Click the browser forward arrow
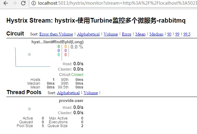This screenshot has width=197, height=134. click(14, 3)
